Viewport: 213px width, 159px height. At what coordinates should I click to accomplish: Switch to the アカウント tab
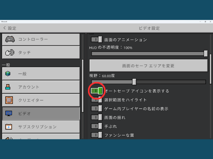point(41,87)
